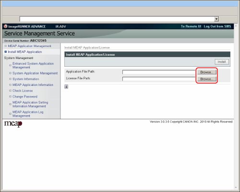The image size is (240, 192).
Task: Open System Information page
Action: click(x=25, y=79)
